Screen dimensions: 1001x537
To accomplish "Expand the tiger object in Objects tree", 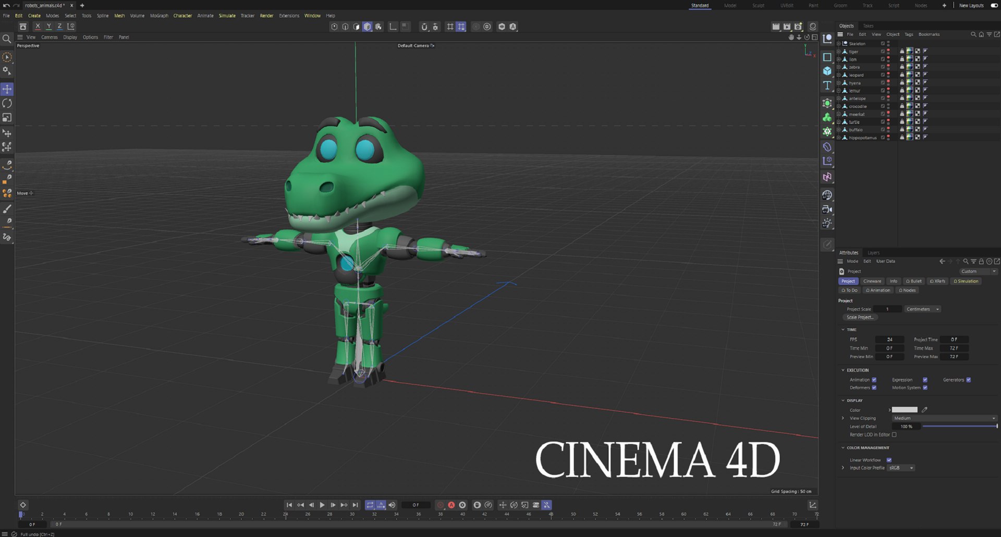I will click(x=838, y=52).
